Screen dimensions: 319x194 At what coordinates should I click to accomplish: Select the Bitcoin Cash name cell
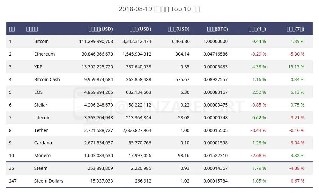47,80
